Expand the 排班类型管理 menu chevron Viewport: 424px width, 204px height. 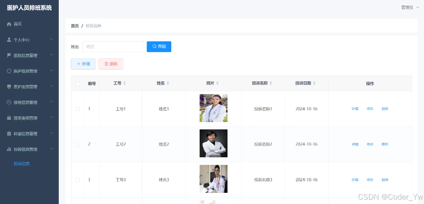51,118
